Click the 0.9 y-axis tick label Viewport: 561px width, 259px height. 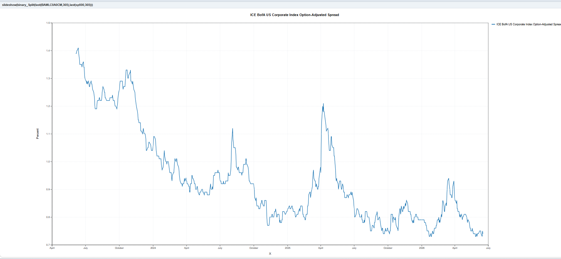[48, 189]
